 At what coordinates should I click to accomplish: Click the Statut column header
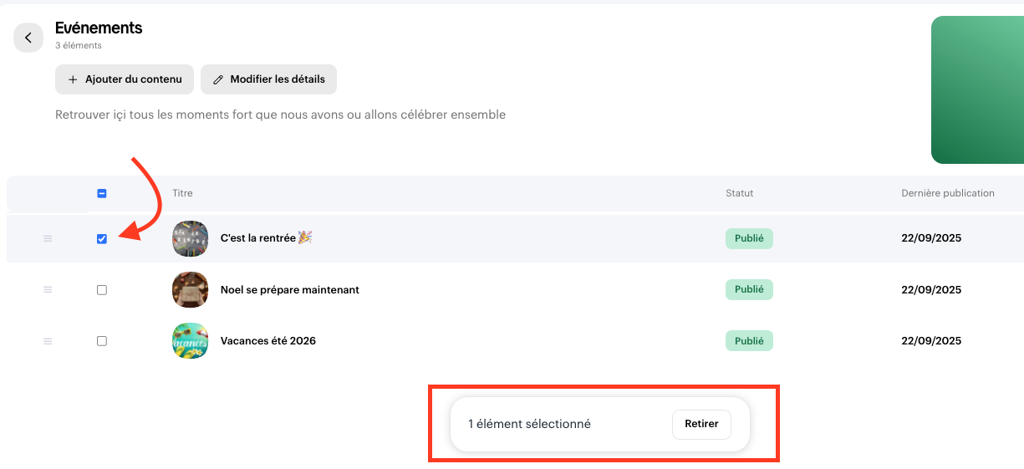point(739,193)
